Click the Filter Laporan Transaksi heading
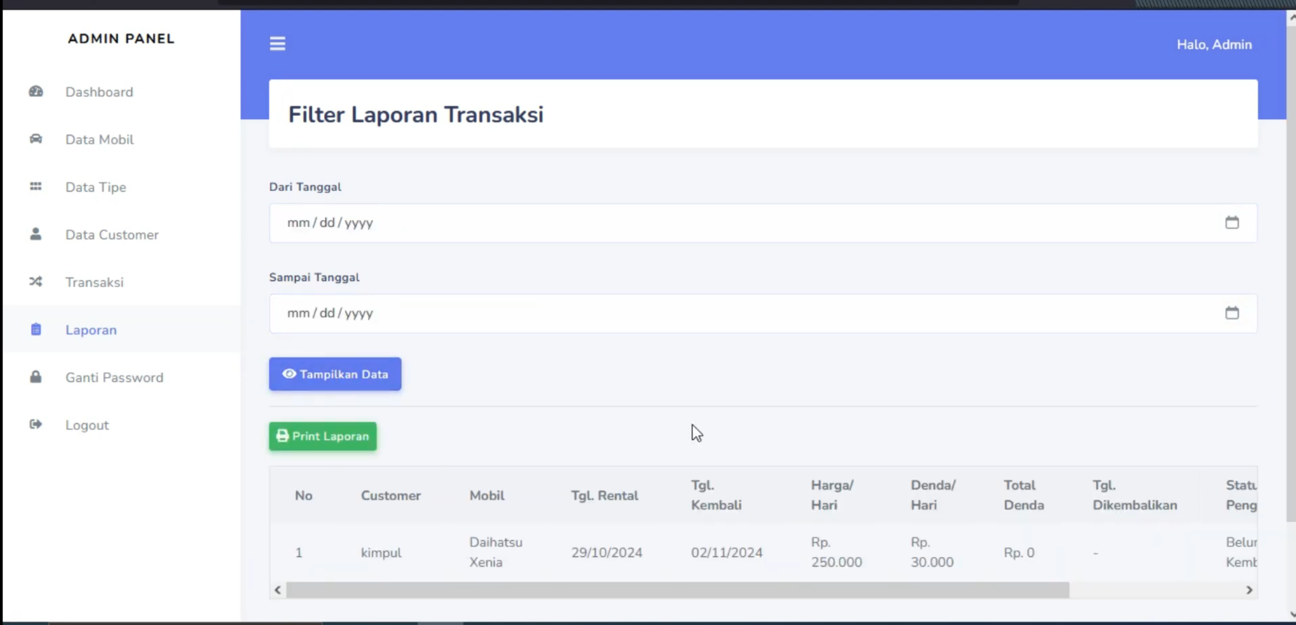This screenshot has height=625, width=1296. point(416,115)
